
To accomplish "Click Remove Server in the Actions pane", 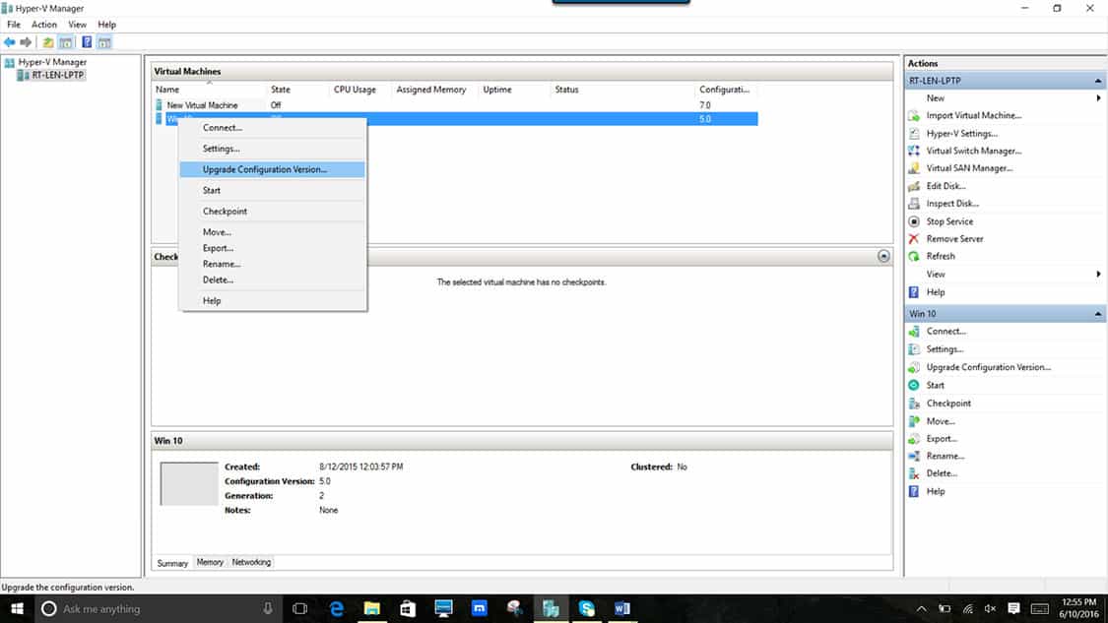I will [954, 239].
